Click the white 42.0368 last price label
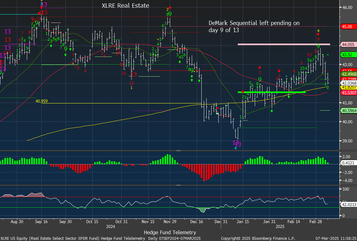 pyautogui.click(x=348, y=83)
